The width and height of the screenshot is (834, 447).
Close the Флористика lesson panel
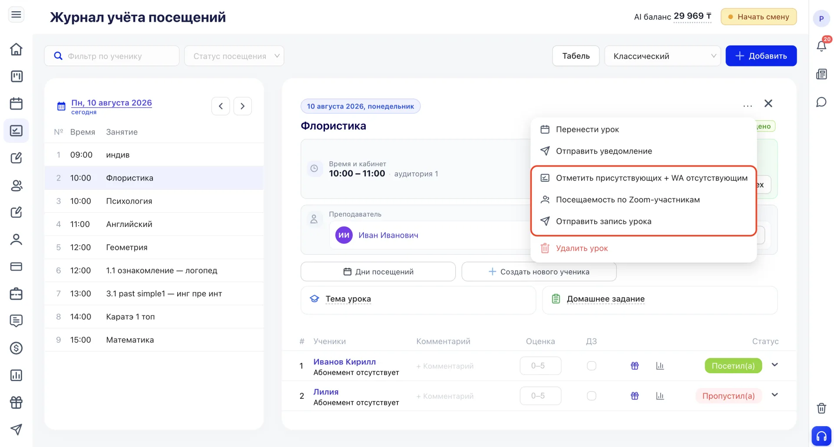coord(768,103)
